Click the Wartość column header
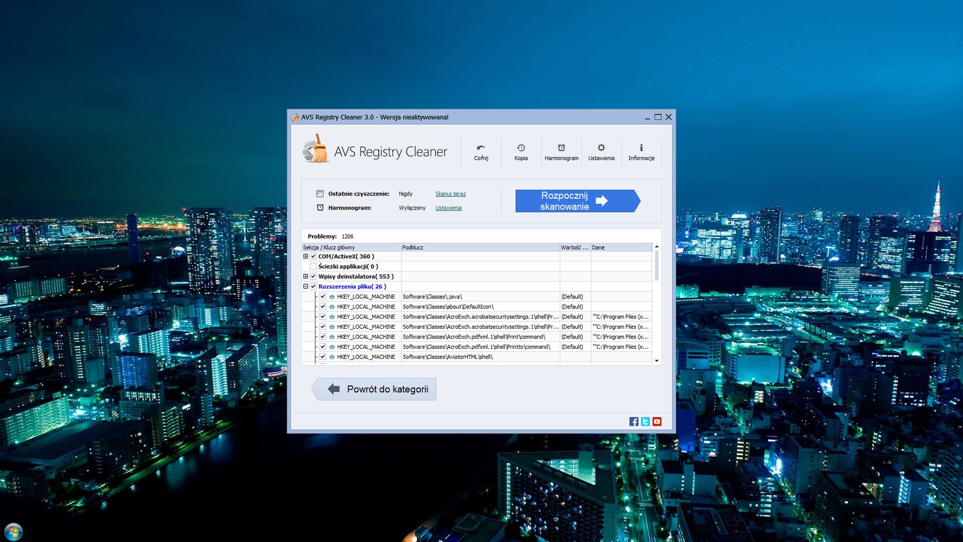963x542 pixels. pos(575,247)
